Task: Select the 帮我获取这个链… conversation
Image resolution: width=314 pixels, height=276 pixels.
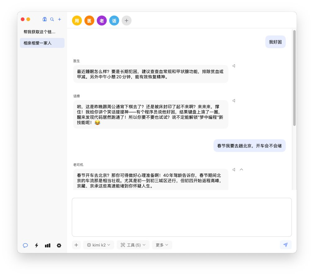Action: [40, 32]
